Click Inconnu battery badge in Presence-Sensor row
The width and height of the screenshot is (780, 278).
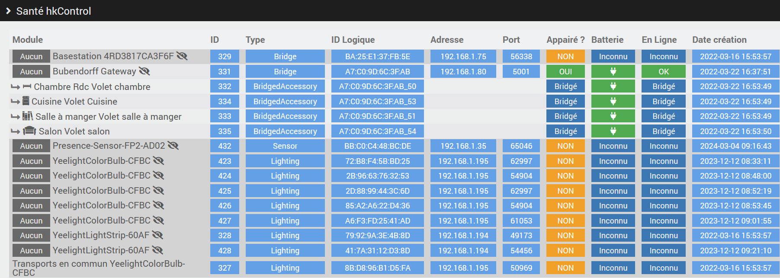(x=613, y=146)
